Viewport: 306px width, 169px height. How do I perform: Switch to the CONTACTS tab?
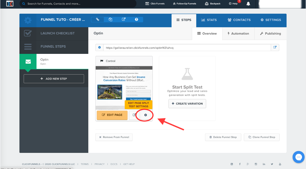click(x=239, y=20)
